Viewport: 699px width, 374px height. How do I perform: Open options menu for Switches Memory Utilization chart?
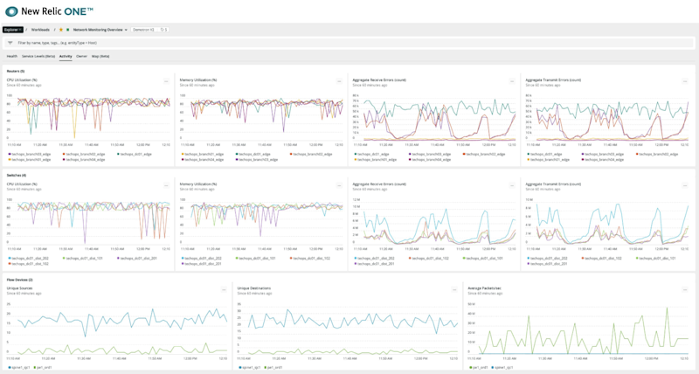coord(339,185)
